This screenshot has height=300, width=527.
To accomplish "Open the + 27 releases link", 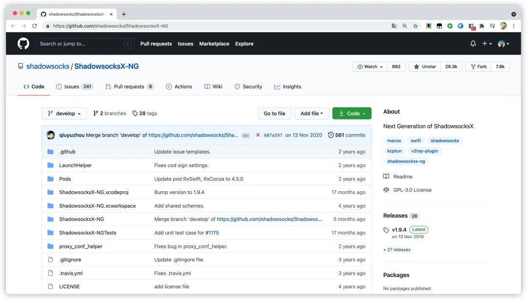I will coord(397,250).
